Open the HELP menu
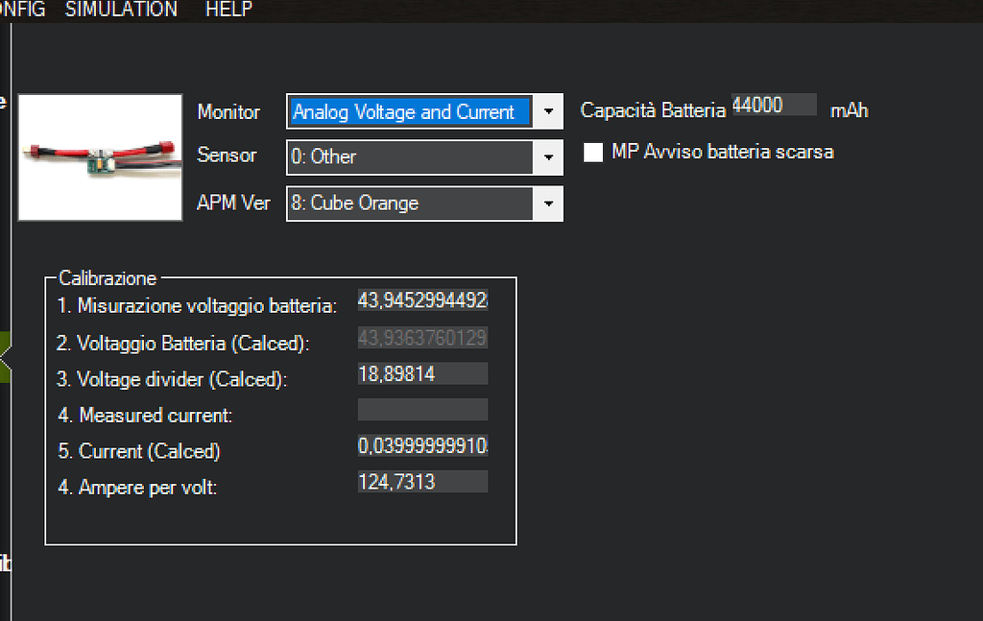Screen dimensions: 983x621 (x=228, y=10)
